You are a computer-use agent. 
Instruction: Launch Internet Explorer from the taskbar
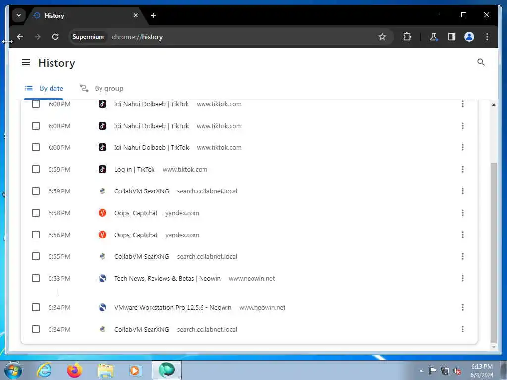tap(44, 370)
